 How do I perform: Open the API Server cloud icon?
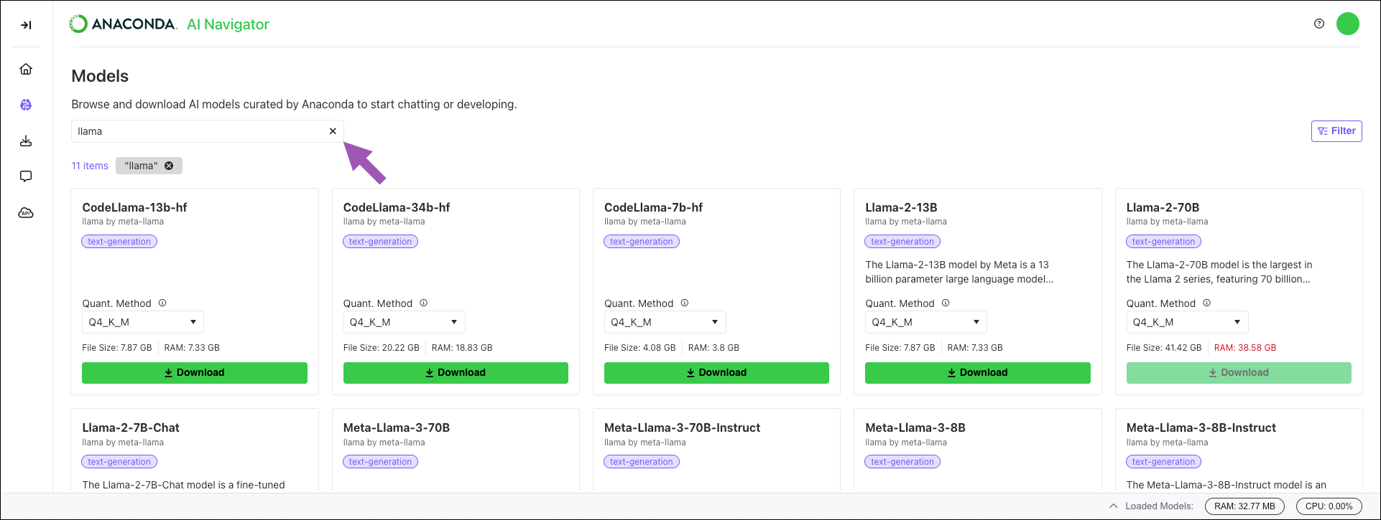pyautogui.click(x=26, y=213)
